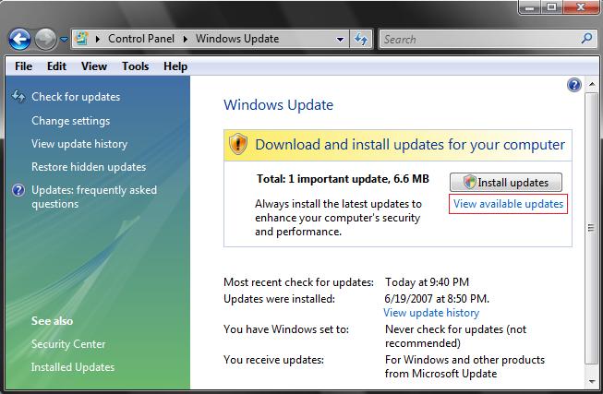Click 'Total: 1 important update, 6.6 MB' text

(x=343, y=179)
